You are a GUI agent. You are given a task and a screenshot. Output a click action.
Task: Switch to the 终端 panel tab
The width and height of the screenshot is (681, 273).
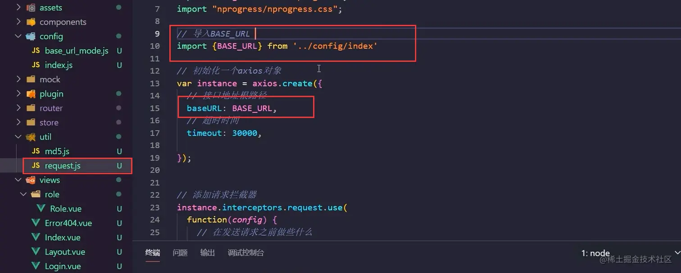153,253
